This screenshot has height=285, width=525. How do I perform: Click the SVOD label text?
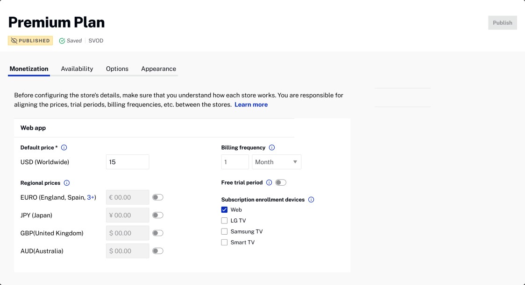click(96, 41)
